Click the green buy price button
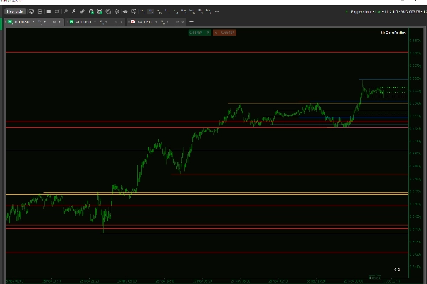427x284 pixels. pos(199,33)
